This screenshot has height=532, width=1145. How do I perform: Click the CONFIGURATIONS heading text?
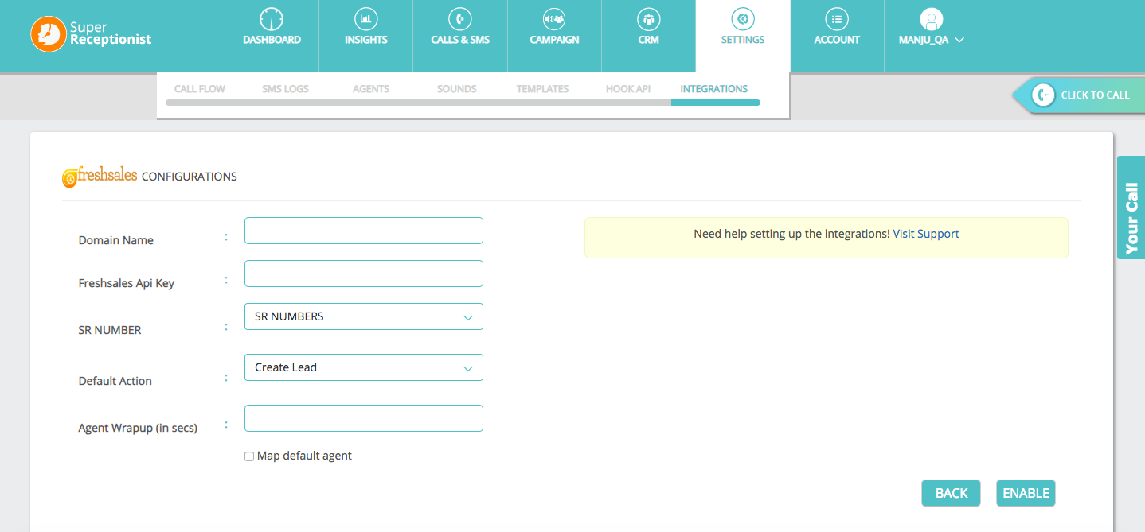pyautogui.click(x=190, y=177)
